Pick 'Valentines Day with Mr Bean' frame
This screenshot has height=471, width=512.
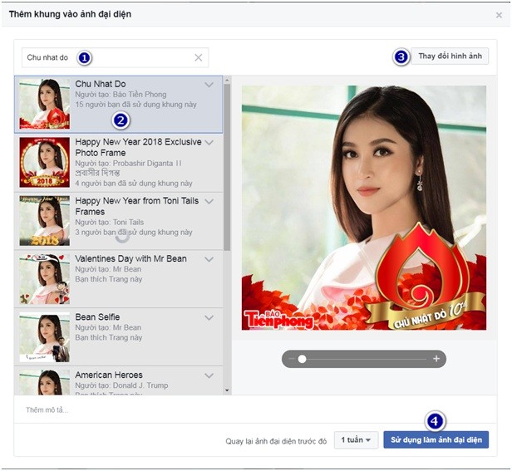pyautogui.click(x=119, y=279)
